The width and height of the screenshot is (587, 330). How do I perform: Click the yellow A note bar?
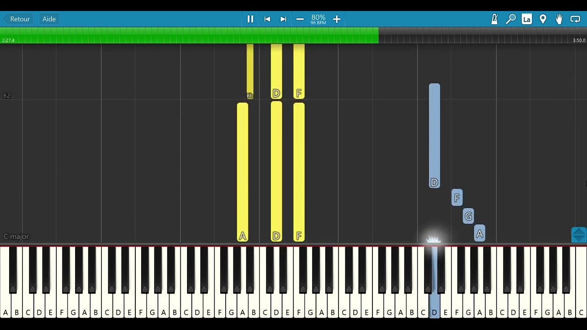coord(243,172)
